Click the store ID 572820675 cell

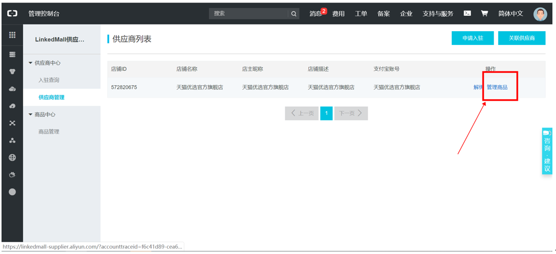click(x=124, y=87)
